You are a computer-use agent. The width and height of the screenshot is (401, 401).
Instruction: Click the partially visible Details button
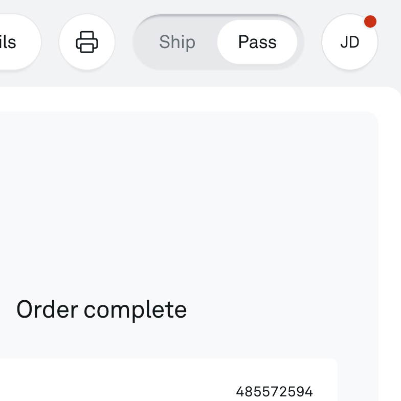tap(20, 42)
